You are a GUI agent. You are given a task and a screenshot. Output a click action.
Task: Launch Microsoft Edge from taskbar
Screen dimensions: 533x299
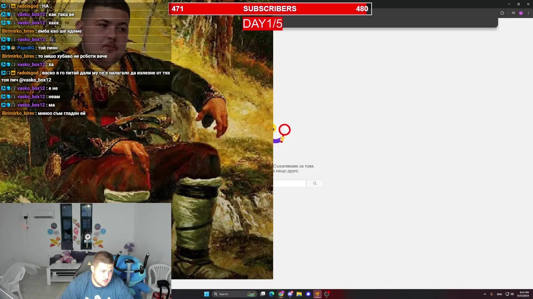[x=271, y=294]
